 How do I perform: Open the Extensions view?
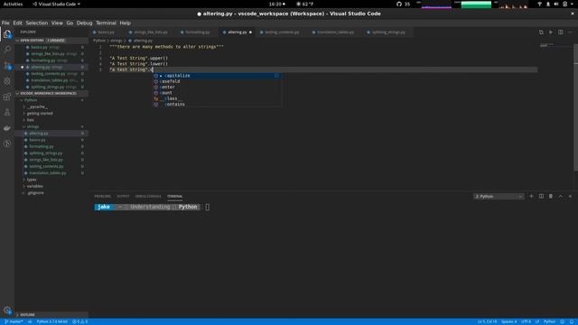[x=7, y=97]
